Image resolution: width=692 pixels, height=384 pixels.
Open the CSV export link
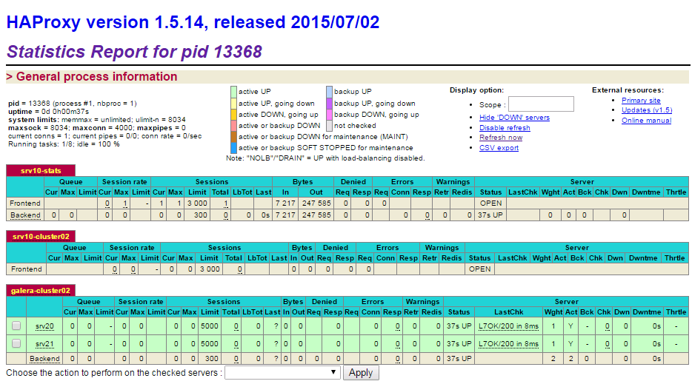click(499, 148)
